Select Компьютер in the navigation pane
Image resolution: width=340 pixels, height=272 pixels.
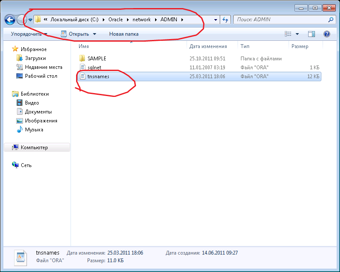coord(37,147)
